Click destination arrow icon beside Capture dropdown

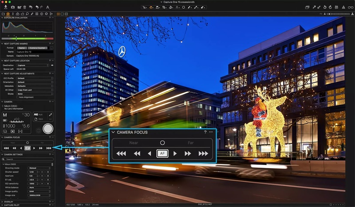click(x=52, y=65)
